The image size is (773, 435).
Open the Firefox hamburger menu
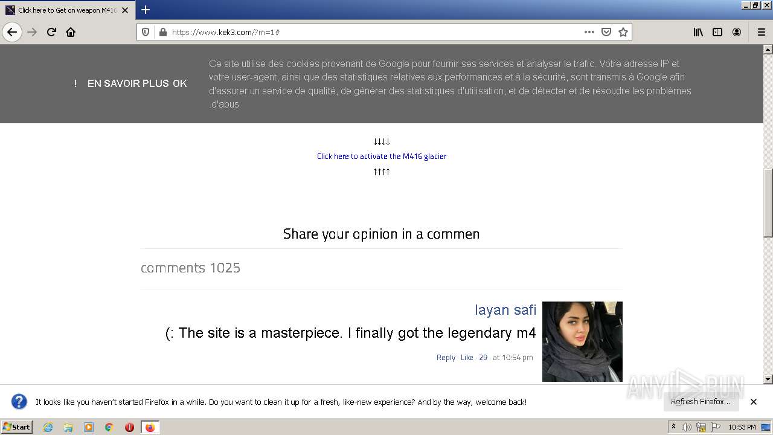(x=761, y=32)
